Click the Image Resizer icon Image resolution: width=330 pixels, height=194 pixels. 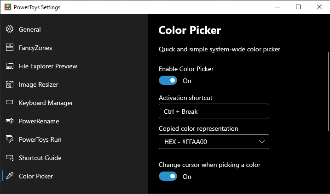10,84
